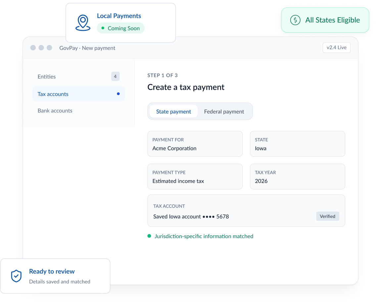Open the Tax Account field for Saved Iowa account

[246, 211]
